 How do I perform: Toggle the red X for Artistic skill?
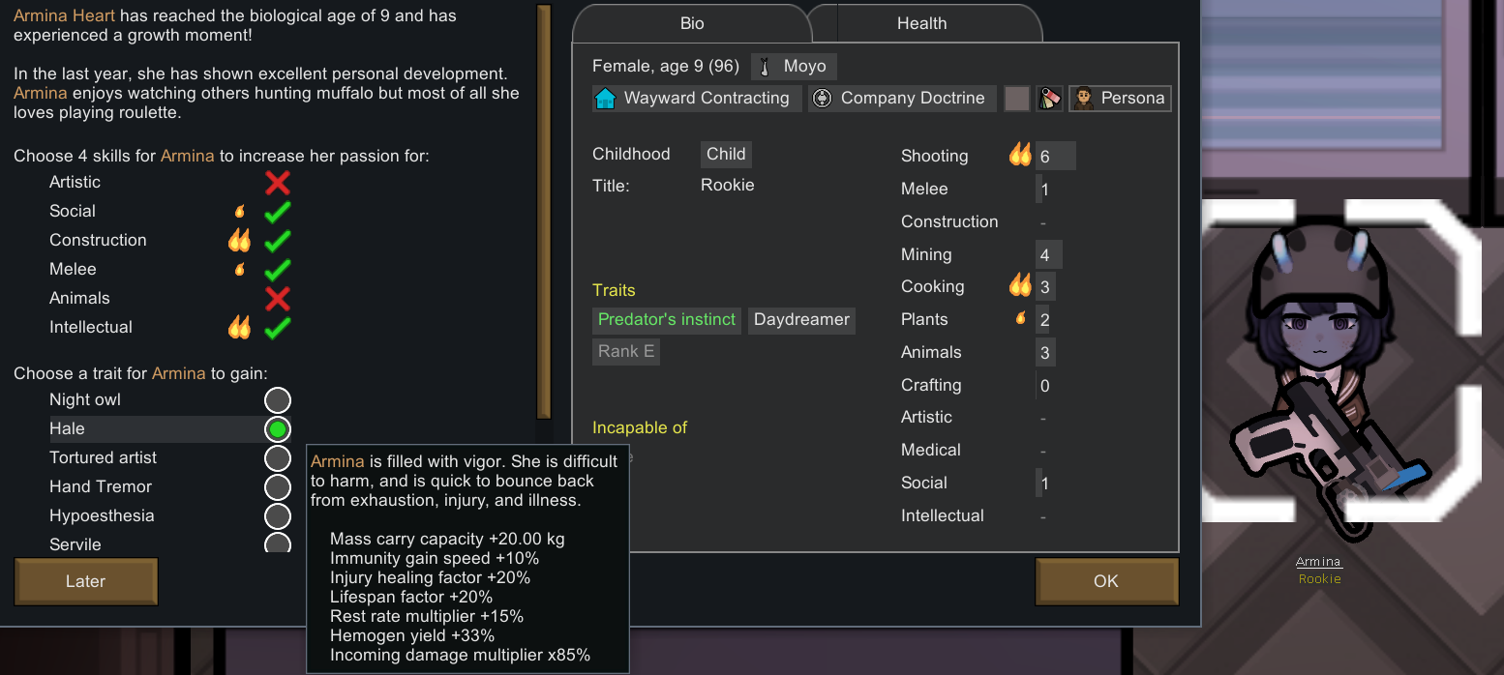pos(278,182)
